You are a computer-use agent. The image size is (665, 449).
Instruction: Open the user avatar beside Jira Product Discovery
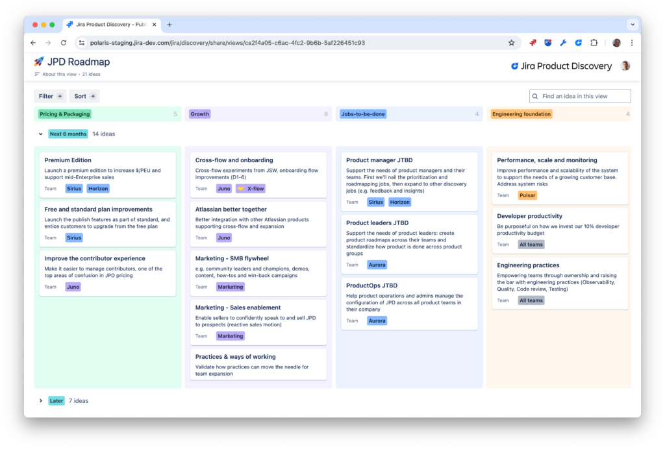pos(625,66)
